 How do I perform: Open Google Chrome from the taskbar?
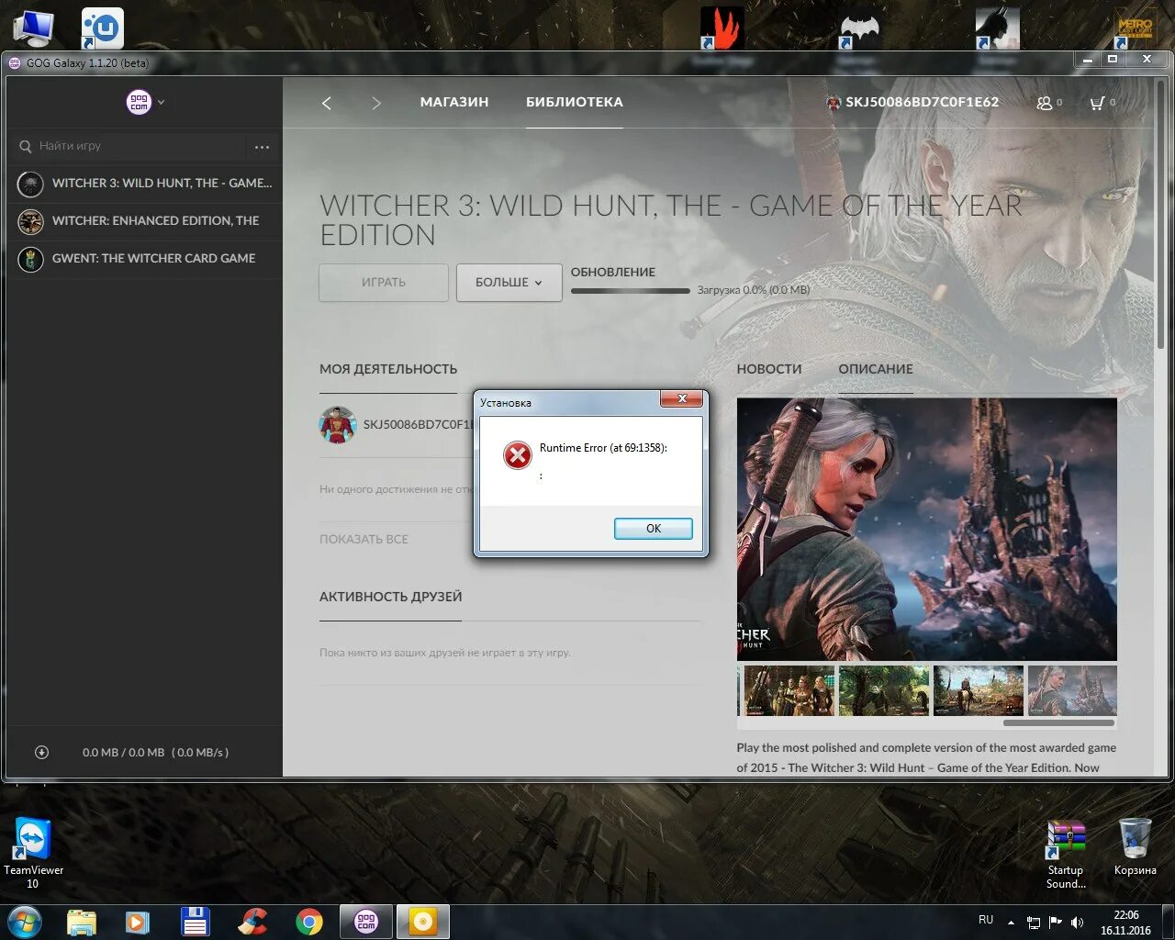click(309, 922)
